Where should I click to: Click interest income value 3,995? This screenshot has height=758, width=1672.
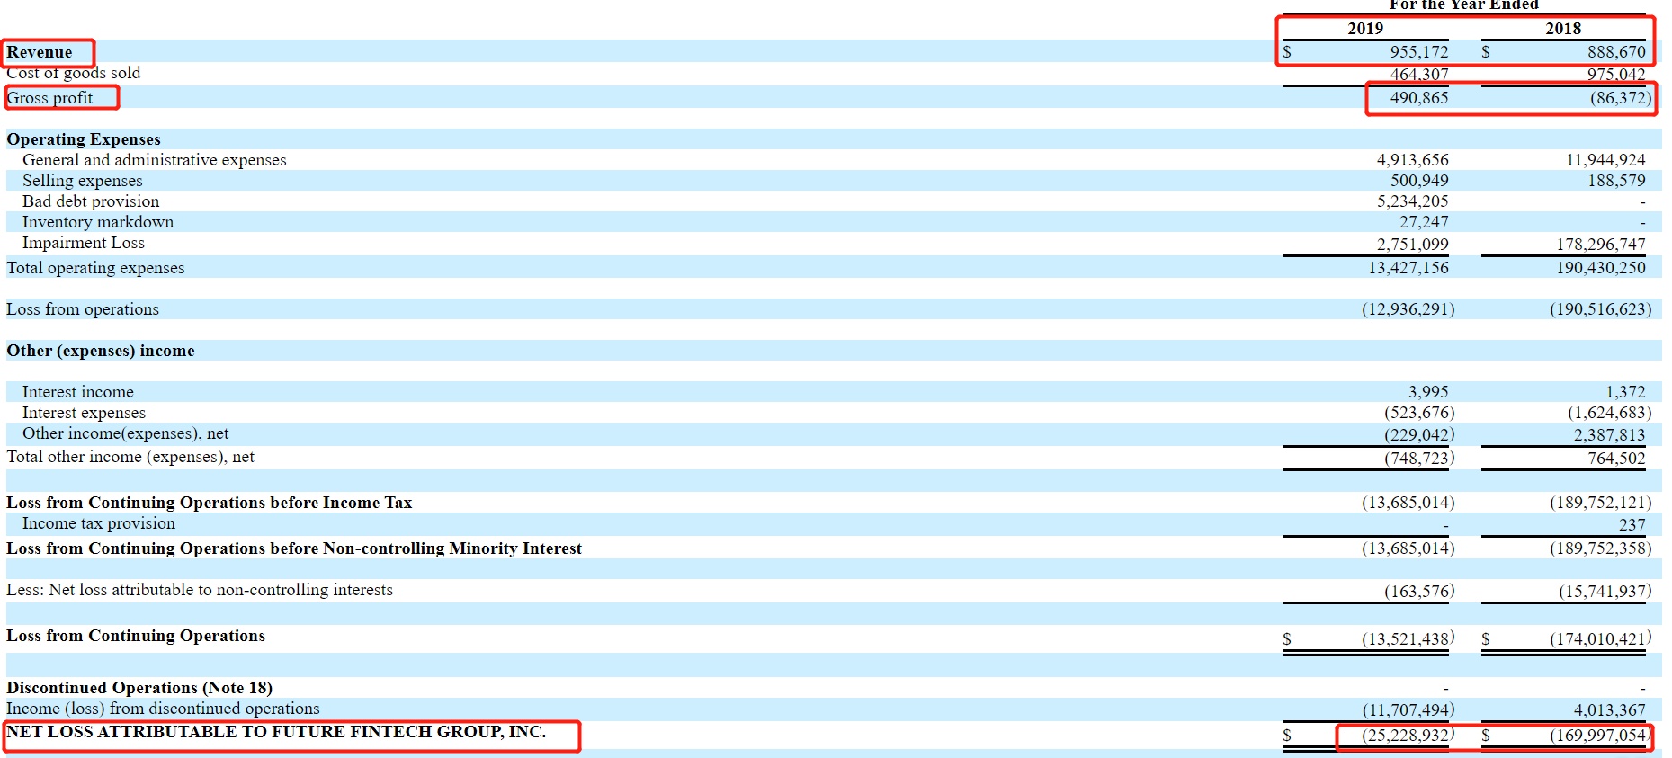[x=1428, y=392]
